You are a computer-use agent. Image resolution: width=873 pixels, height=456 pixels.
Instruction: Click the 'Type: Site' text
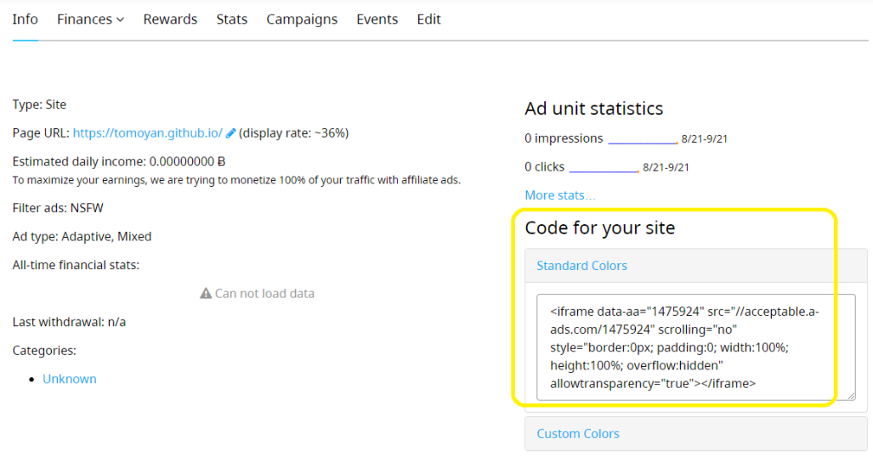click(x=39, y=104)
